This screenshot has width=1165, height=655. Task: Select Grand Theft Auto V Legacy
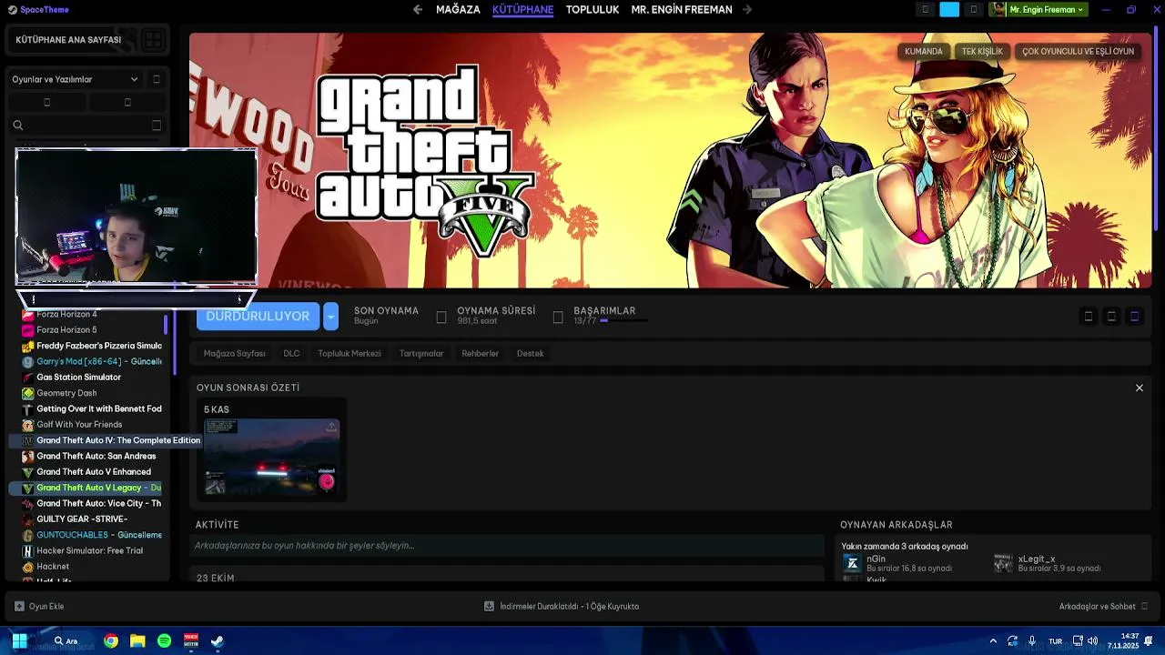(x=86, y=489)
